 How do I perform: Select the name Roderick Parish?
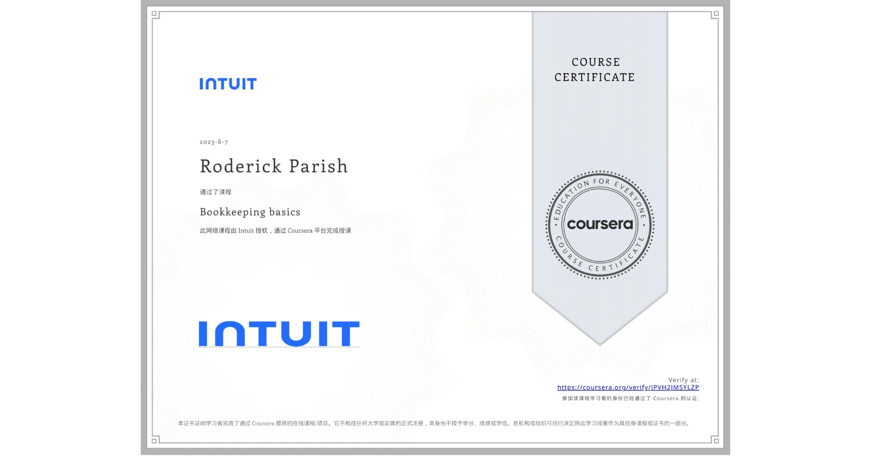pos(274,166)
